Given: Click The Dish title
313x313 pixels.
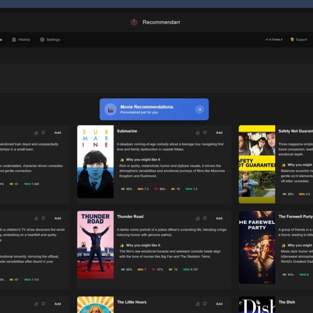Looking at the screenshot, I should (287, 302).
